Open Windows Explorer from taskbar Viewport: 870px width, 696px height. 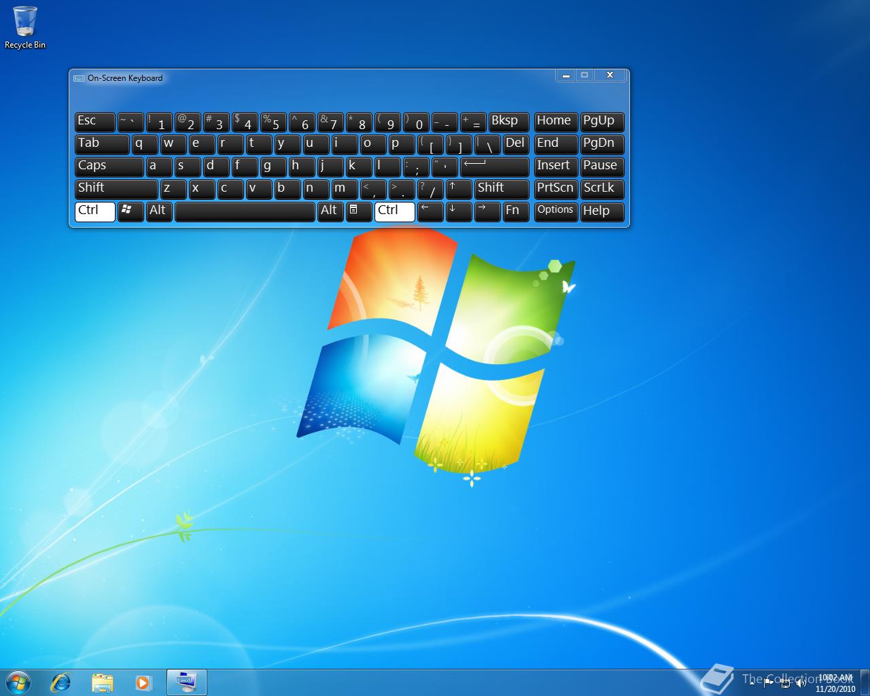[103, 682]
